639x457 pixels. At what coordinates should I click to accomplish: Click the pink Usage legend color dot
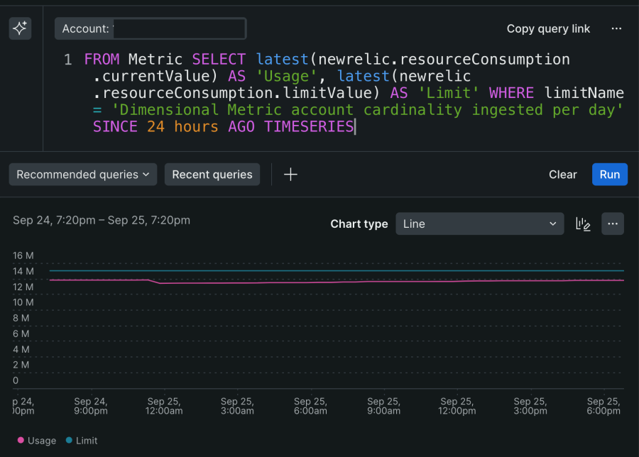point(21,441)
